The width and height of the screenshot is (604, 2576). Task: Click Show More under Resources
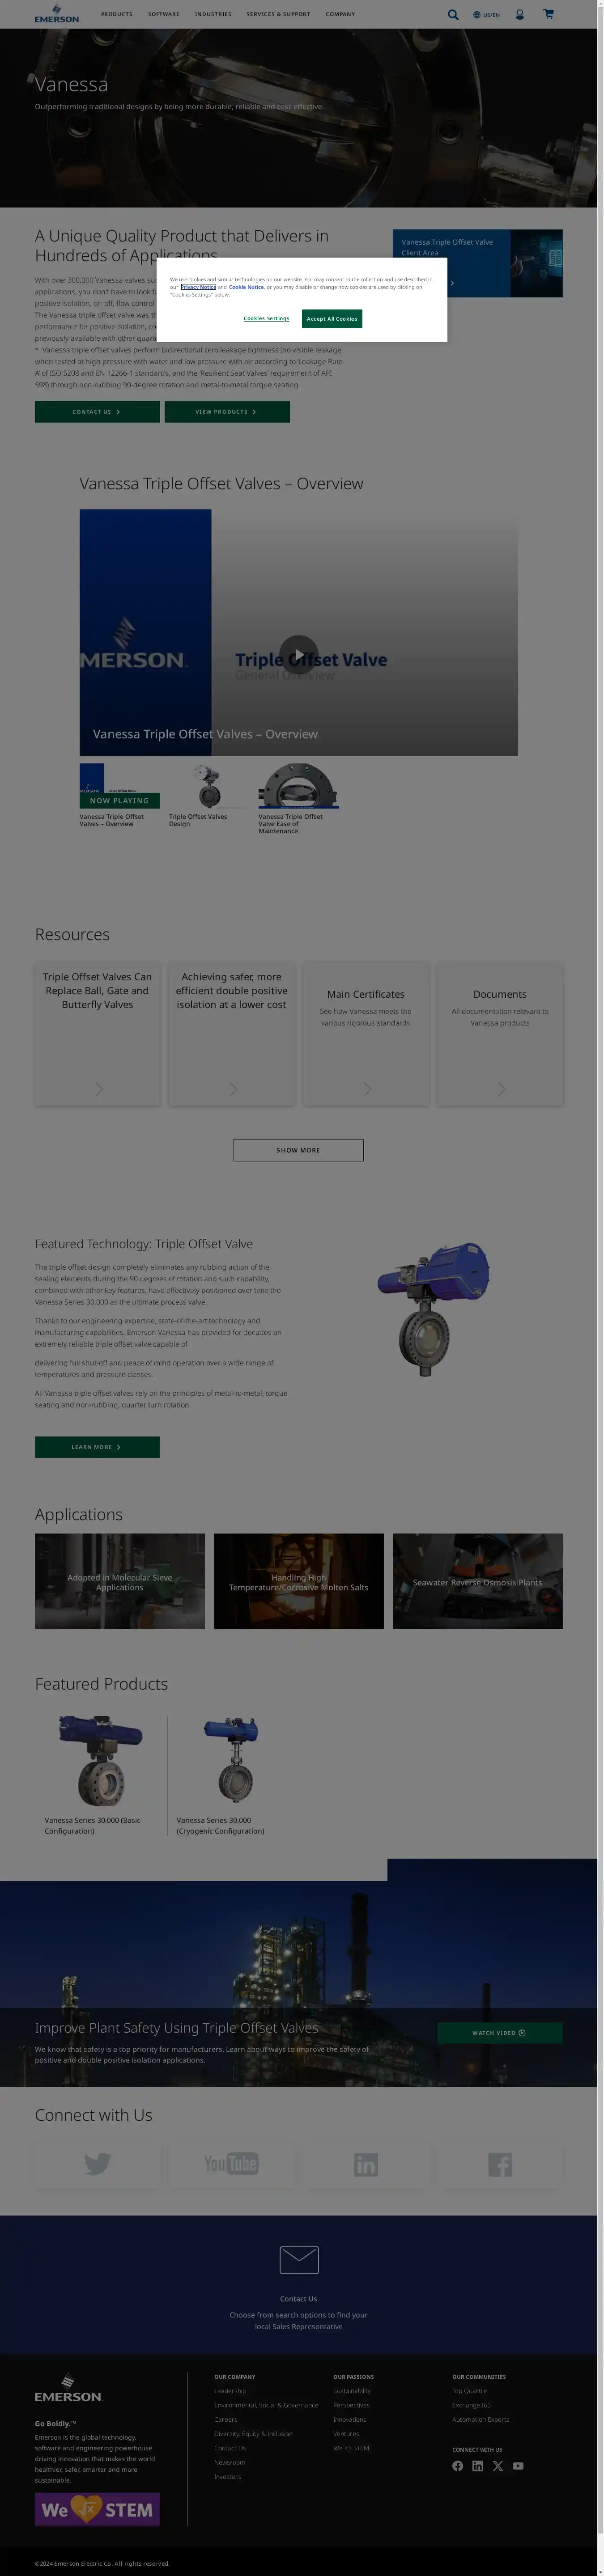pos(298,1150)
